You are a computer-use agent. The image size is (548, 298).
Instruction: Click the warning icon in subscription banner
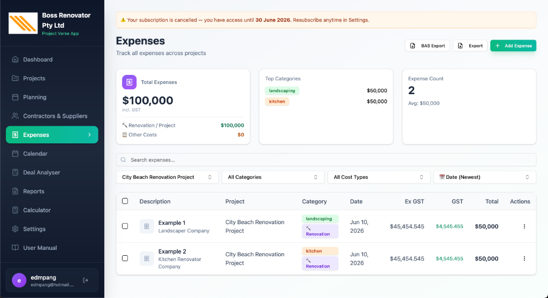123,20
